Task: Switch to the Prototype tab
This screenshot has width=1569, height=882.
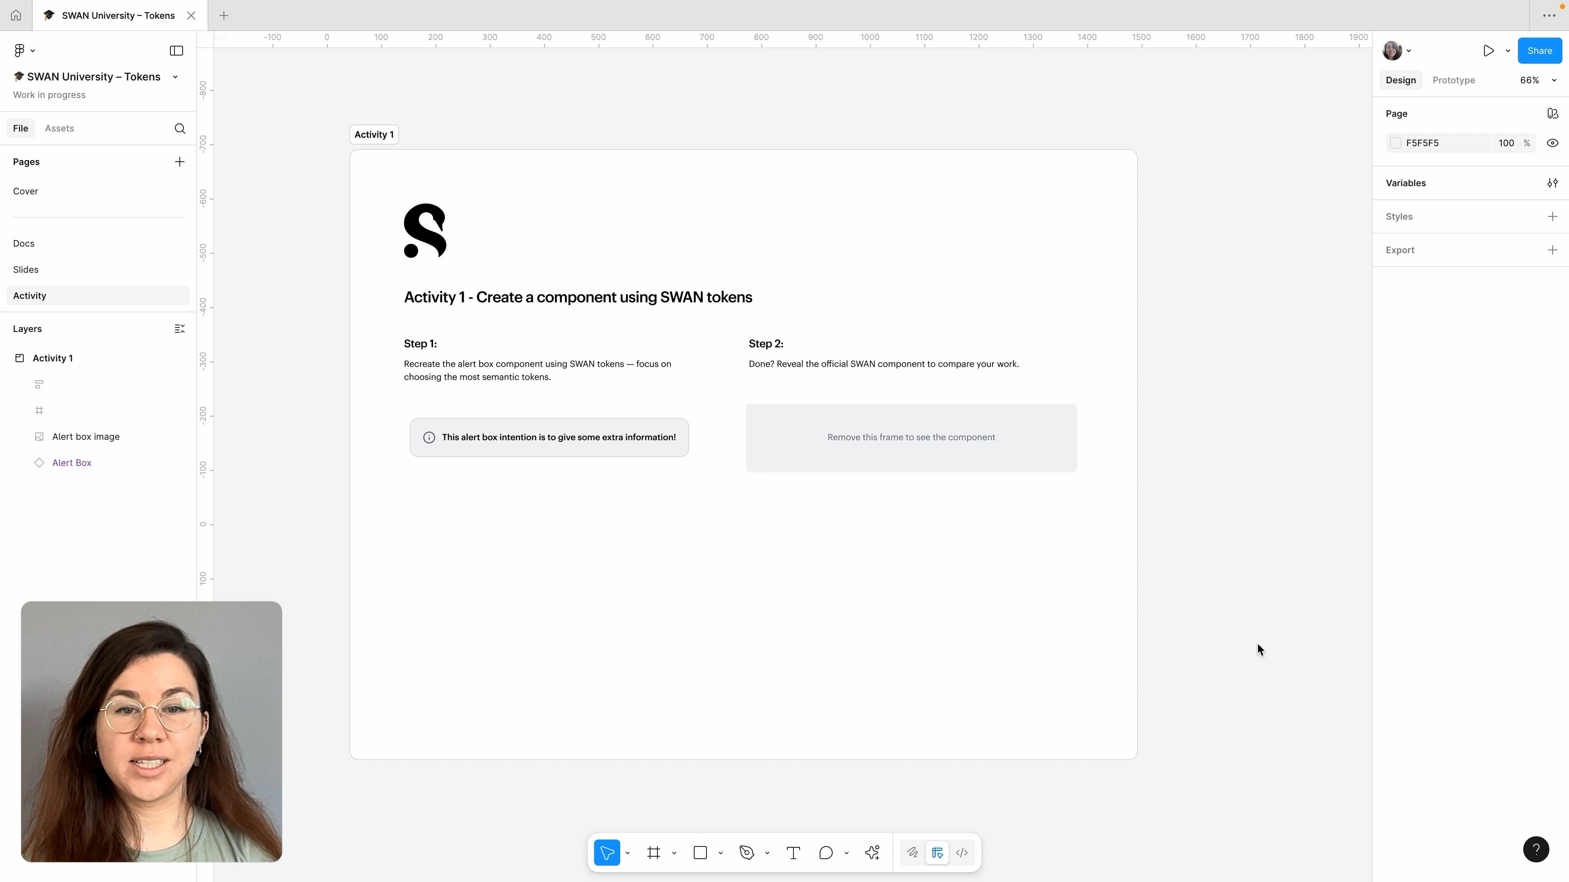Action: [1454, 80]
